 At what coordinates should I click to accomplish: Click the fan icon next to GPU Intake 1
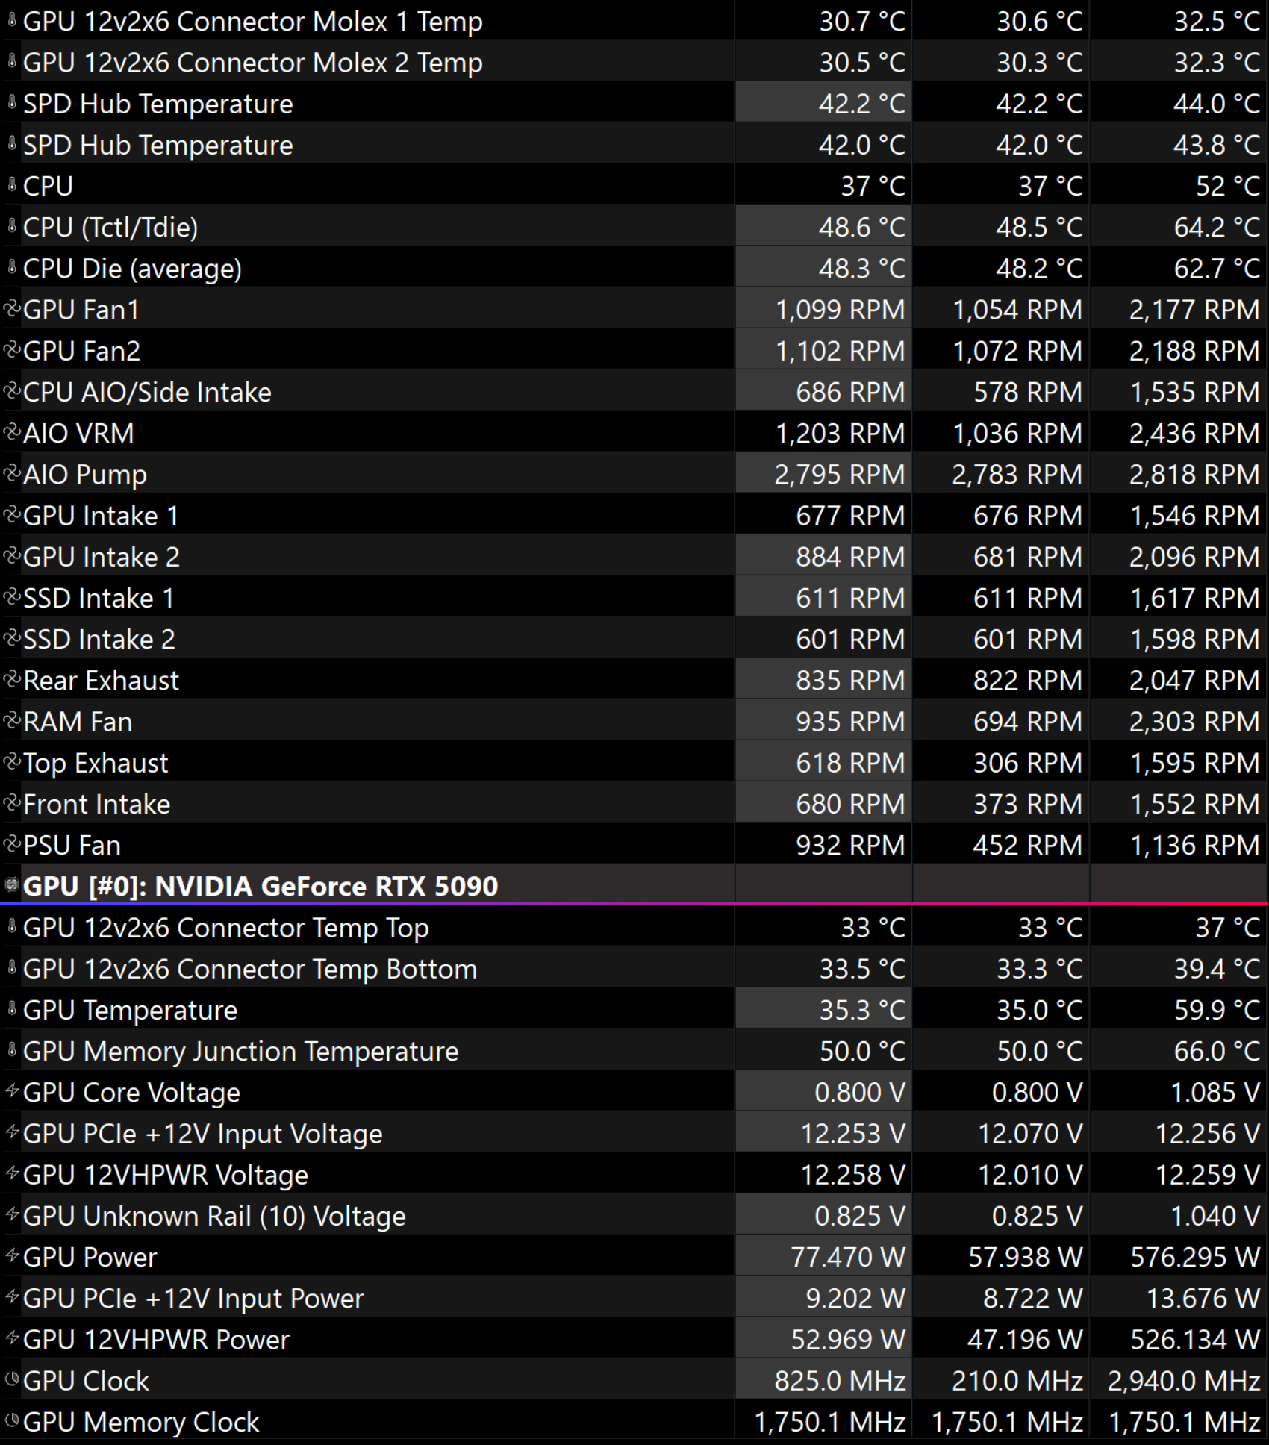point(11,514)
